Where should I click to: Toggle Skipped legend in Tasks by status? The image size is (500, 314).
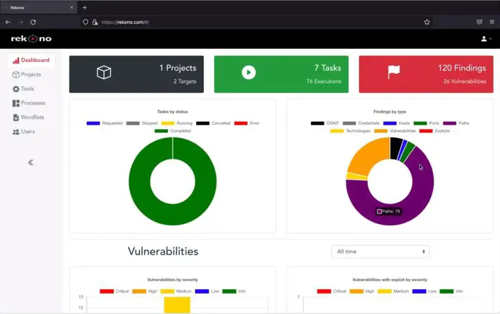tap(142, 123)
